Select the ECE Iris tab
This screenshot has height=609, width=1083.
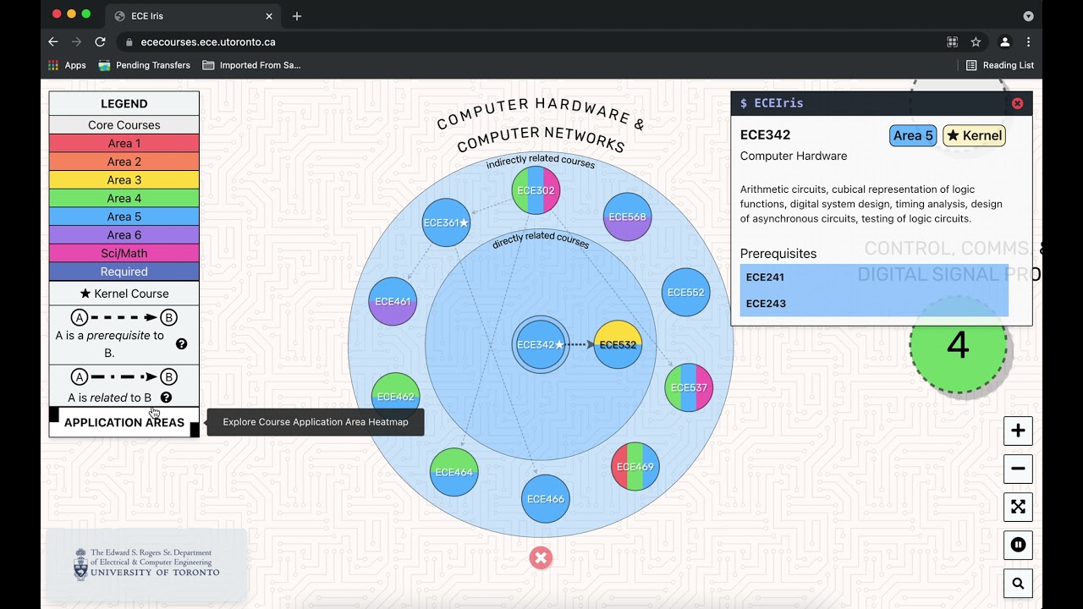pyautogui.click(x=193, y=16)
